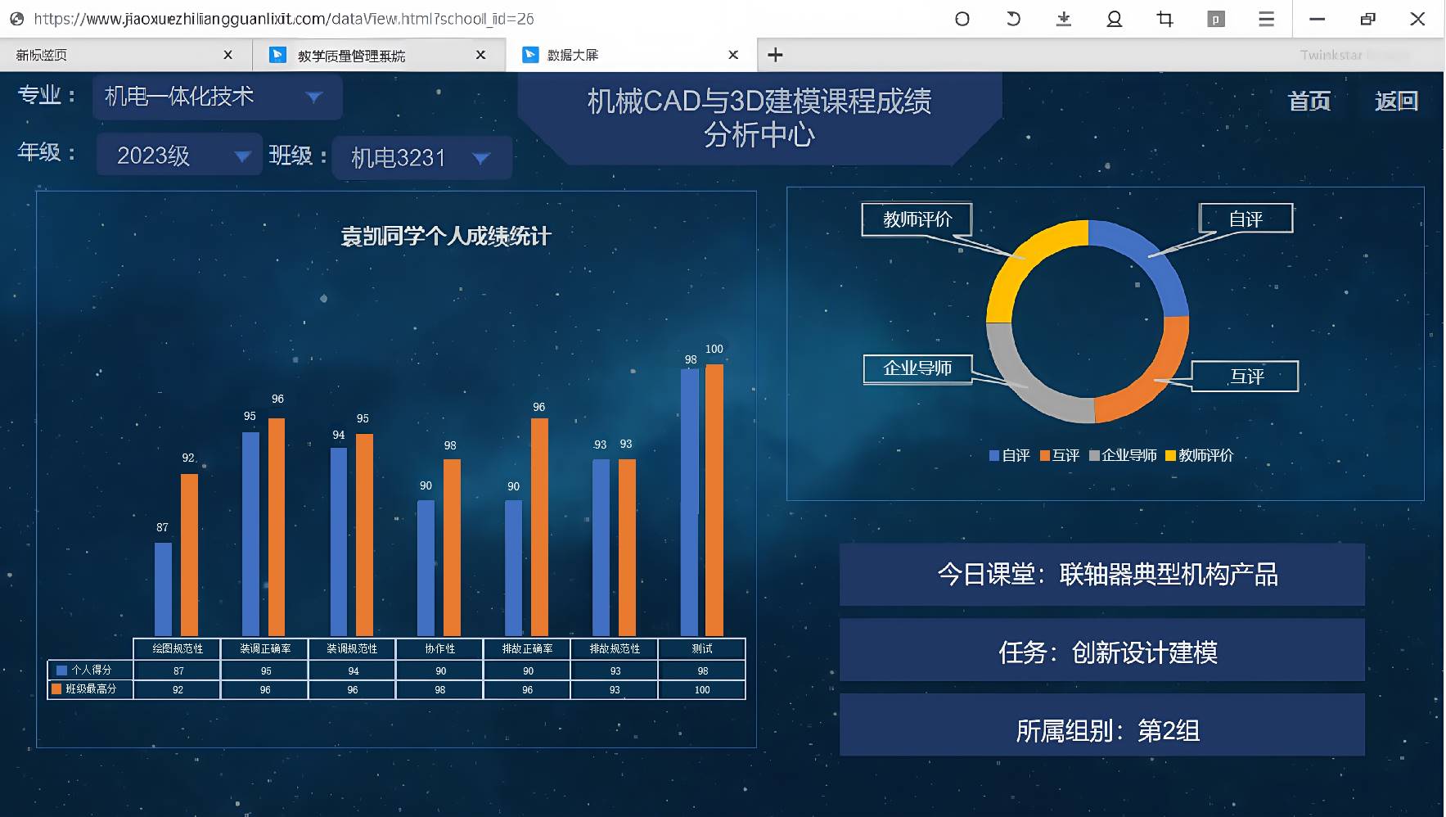Click the 返回 button
Viewport: 1446px width, 817px height.
click(x=1396, y=101)
